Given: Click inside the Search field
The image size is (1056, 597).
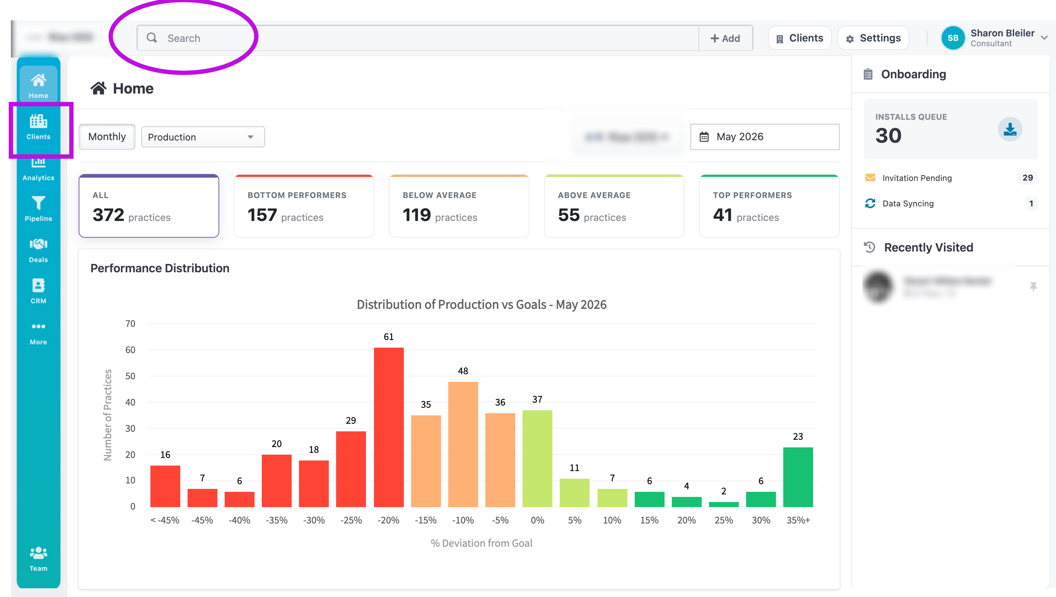Looking at the screenshot, I should point(417,38).
